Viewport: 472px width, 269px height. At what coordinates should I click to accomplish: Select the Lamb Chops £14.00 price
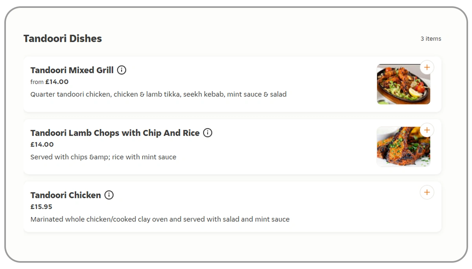tap(42, 144)
